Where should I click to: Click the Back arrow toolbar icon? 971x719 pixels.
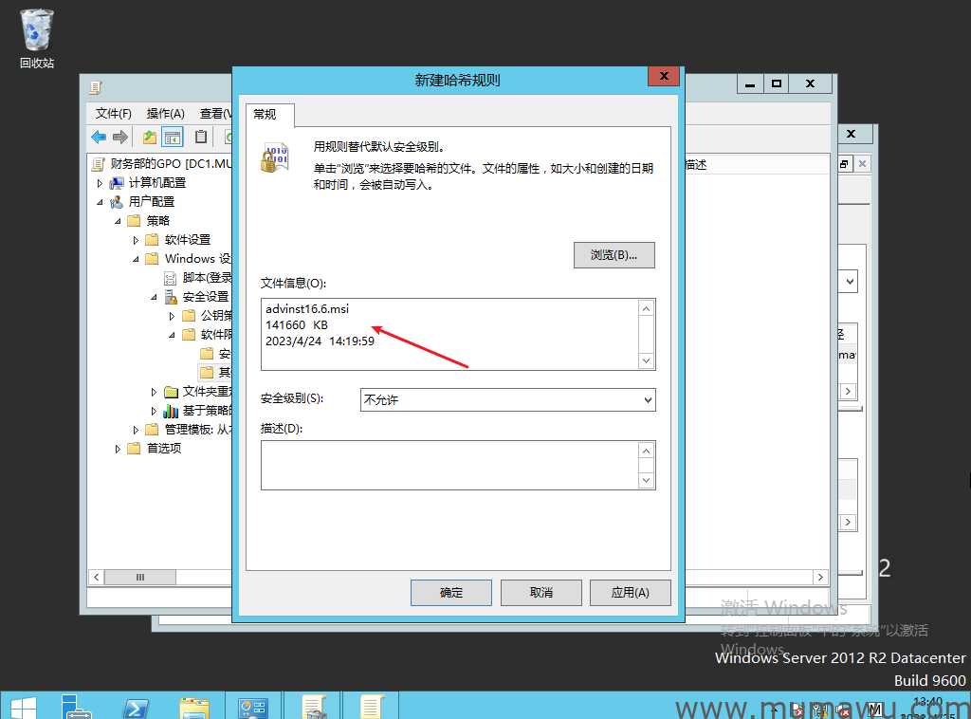99,137
